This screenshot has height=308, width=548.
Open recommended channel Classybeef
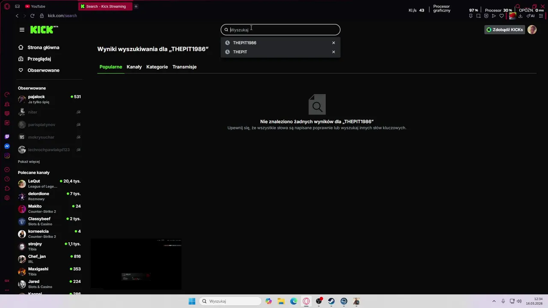point(49,221)
